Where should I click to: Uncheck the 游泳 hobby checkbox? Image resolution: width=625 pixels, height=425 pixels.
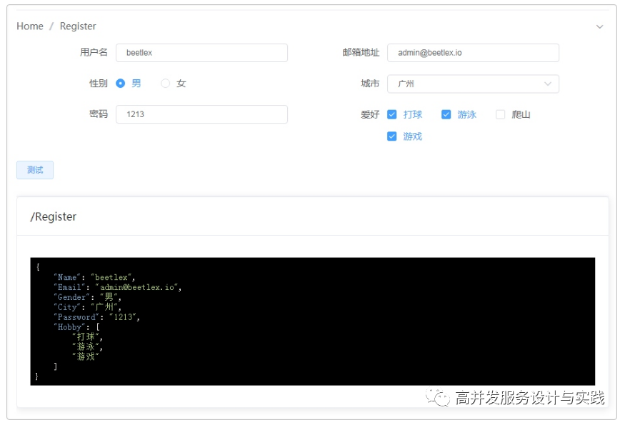click(x=446, y=114)
